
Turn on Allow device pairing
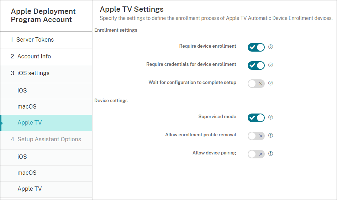pos(256,154)
